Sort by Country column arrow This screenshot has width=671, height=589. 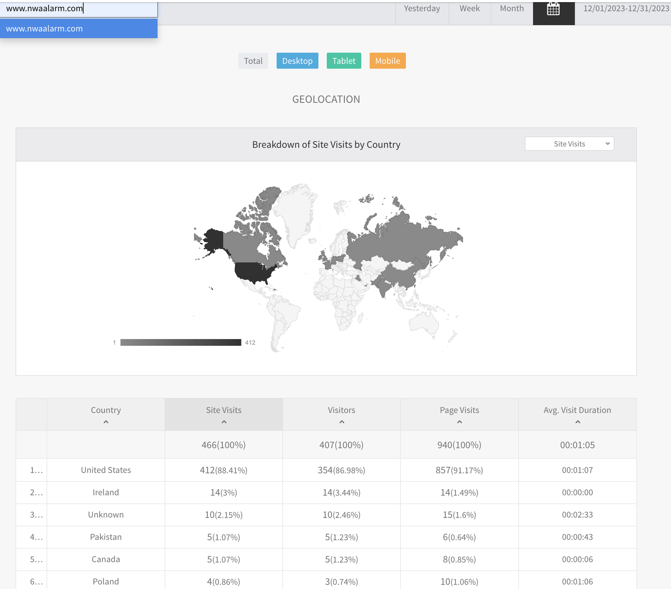[106, 422]
